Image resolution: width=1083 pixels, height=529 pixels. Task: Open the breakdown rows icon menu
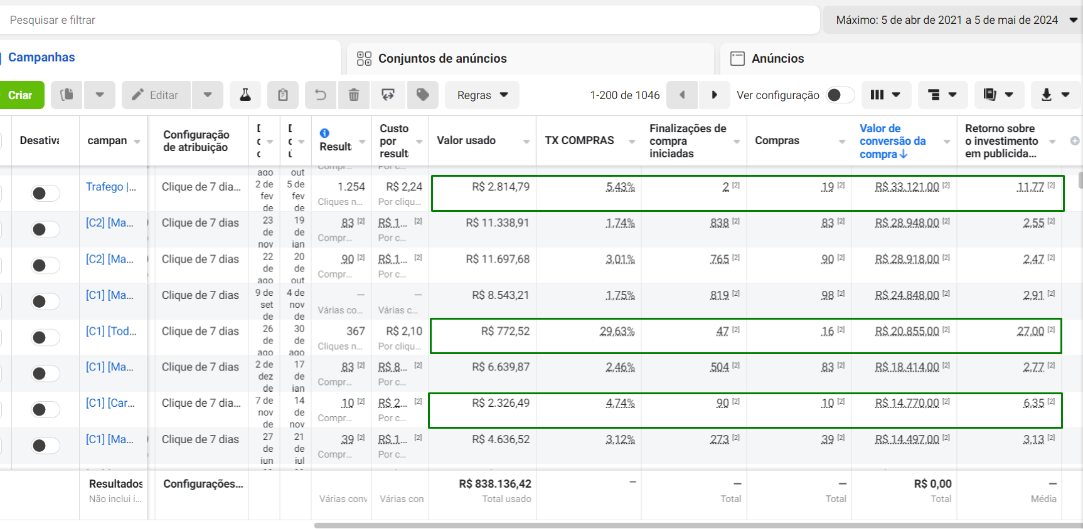pyautogui.click(x=942, y=95)
